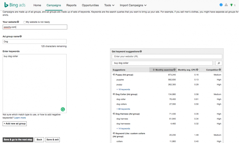The image size is (239, 143).
Task: Click the gray warning triangle icon
Action: tap(226, 5)
